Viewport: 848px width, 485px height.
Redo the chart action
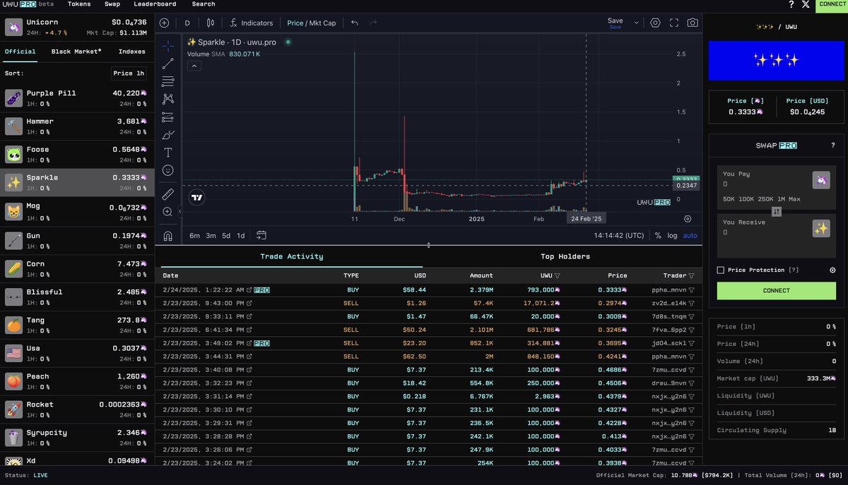pyautogui.click(x=373, y=23)
